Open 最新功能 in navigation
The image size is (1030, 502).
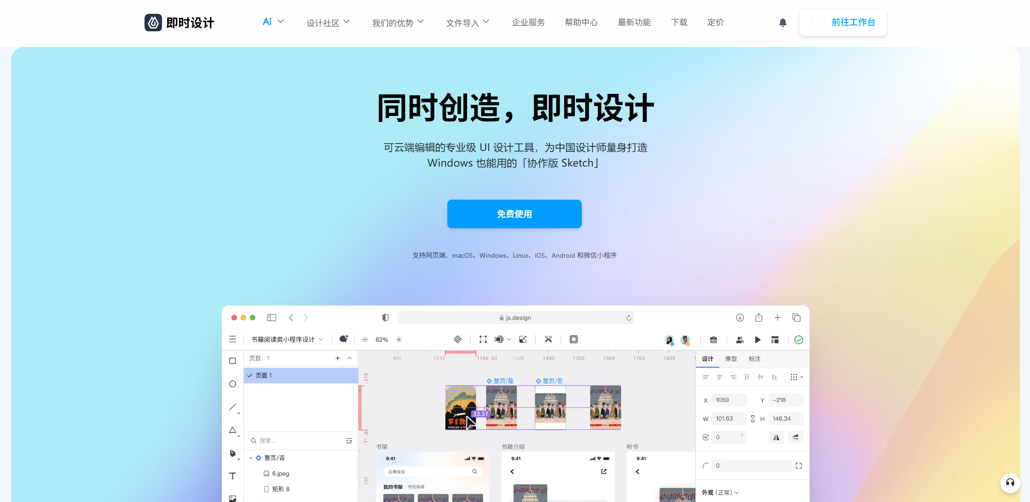[634, 23]
